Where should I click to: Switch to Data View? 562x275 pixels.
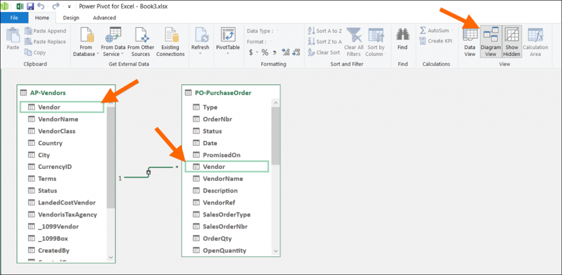tap(470, 41)
